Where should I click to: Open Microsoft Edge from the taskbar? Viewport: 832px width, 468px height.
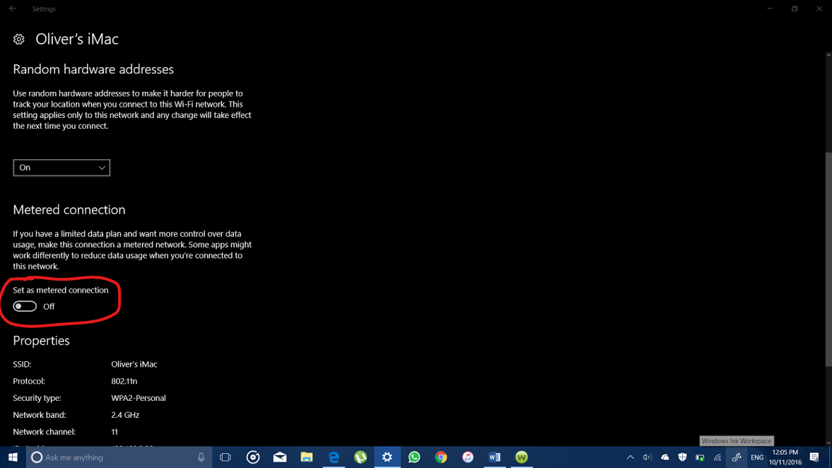[334, 457]
